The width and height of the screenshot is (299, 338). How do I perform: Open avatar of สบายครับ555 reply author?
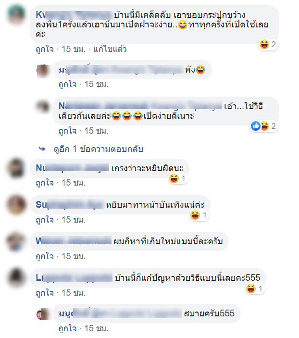coord(43,314)
